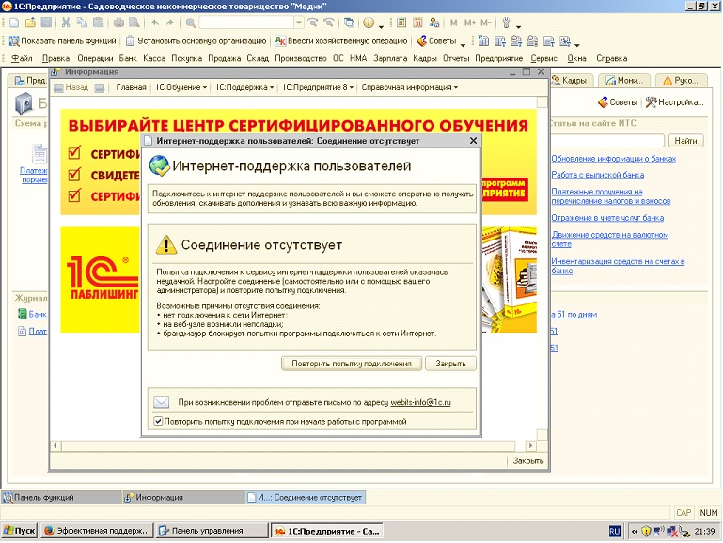This screenshot has width=723, height=543.
Task: Click the RU language indicator
Action: (615, 532)
